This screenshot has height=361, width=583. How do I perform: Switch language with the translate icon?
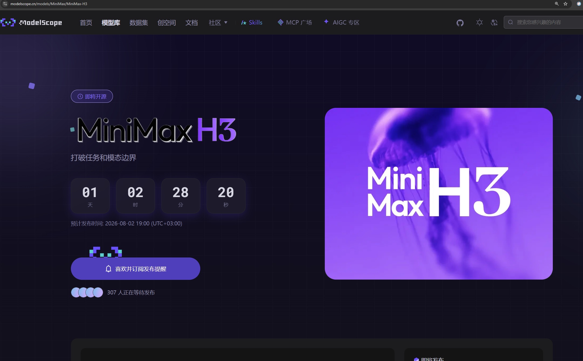pyautogui.click(x=494, y=22)
